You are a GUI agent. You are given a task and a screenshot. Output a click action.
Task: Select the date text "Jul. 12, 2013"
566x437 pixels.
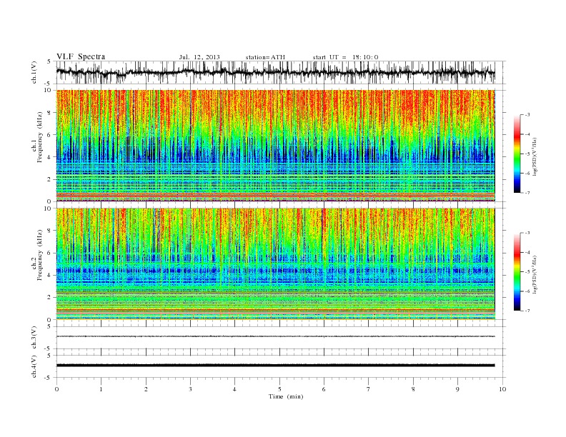[199, 57]
